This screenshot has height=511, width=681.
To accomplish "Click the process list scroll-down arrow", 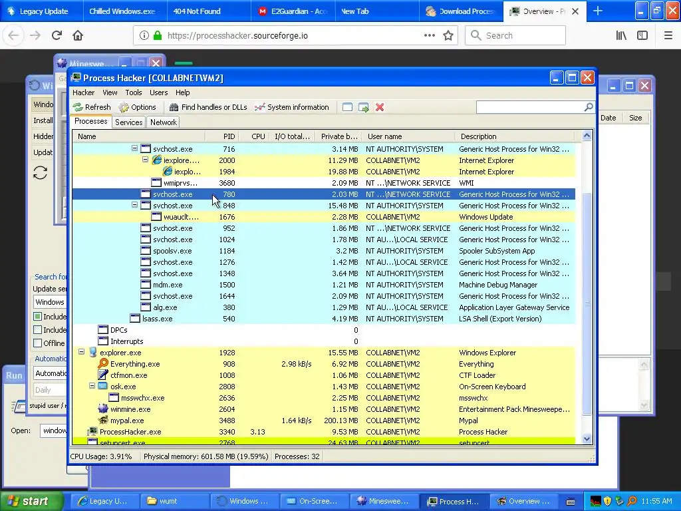I will [587, 438].
